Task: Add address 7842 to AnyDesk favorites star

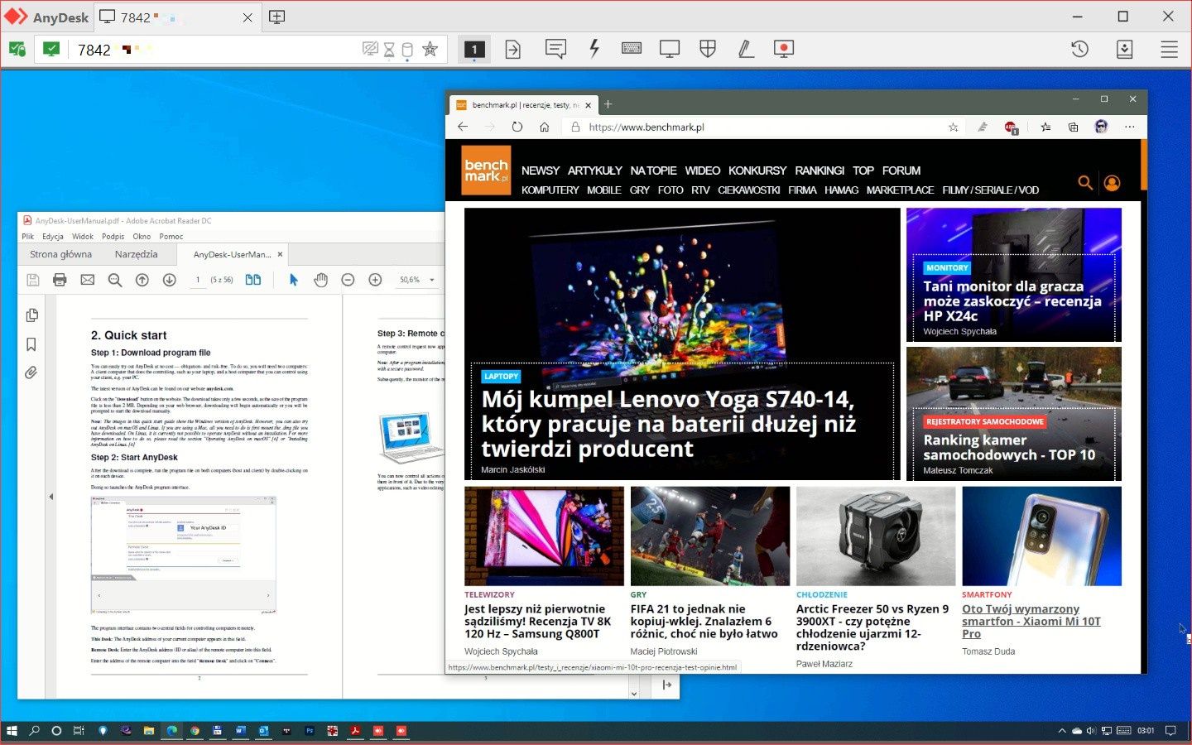Action: point(430,50)
